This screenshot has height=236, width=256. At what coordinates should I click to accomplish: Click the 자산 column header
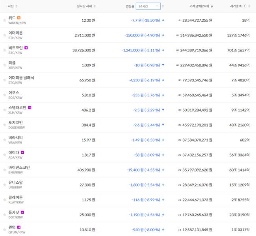11,6
